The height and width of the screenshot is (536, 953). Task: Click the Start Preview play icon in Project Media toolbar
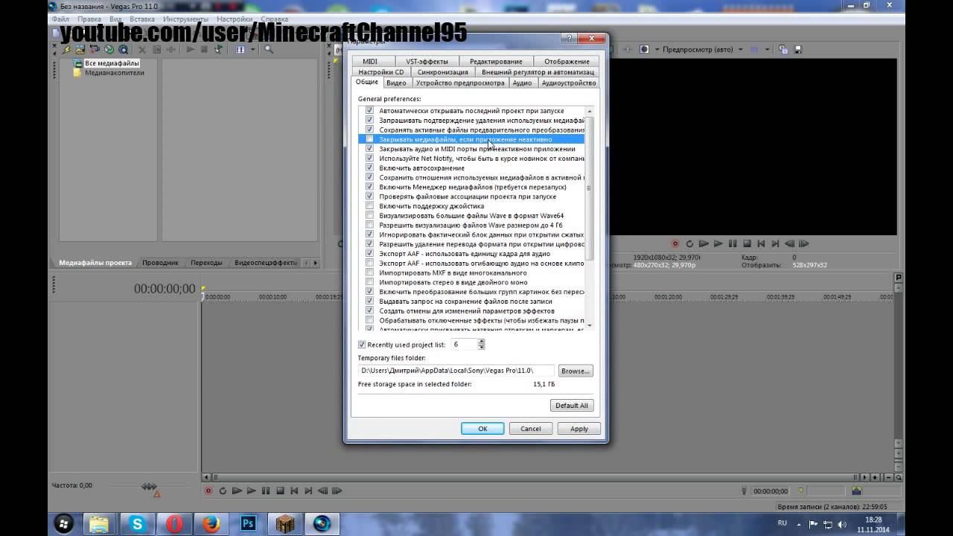(191, 49)
